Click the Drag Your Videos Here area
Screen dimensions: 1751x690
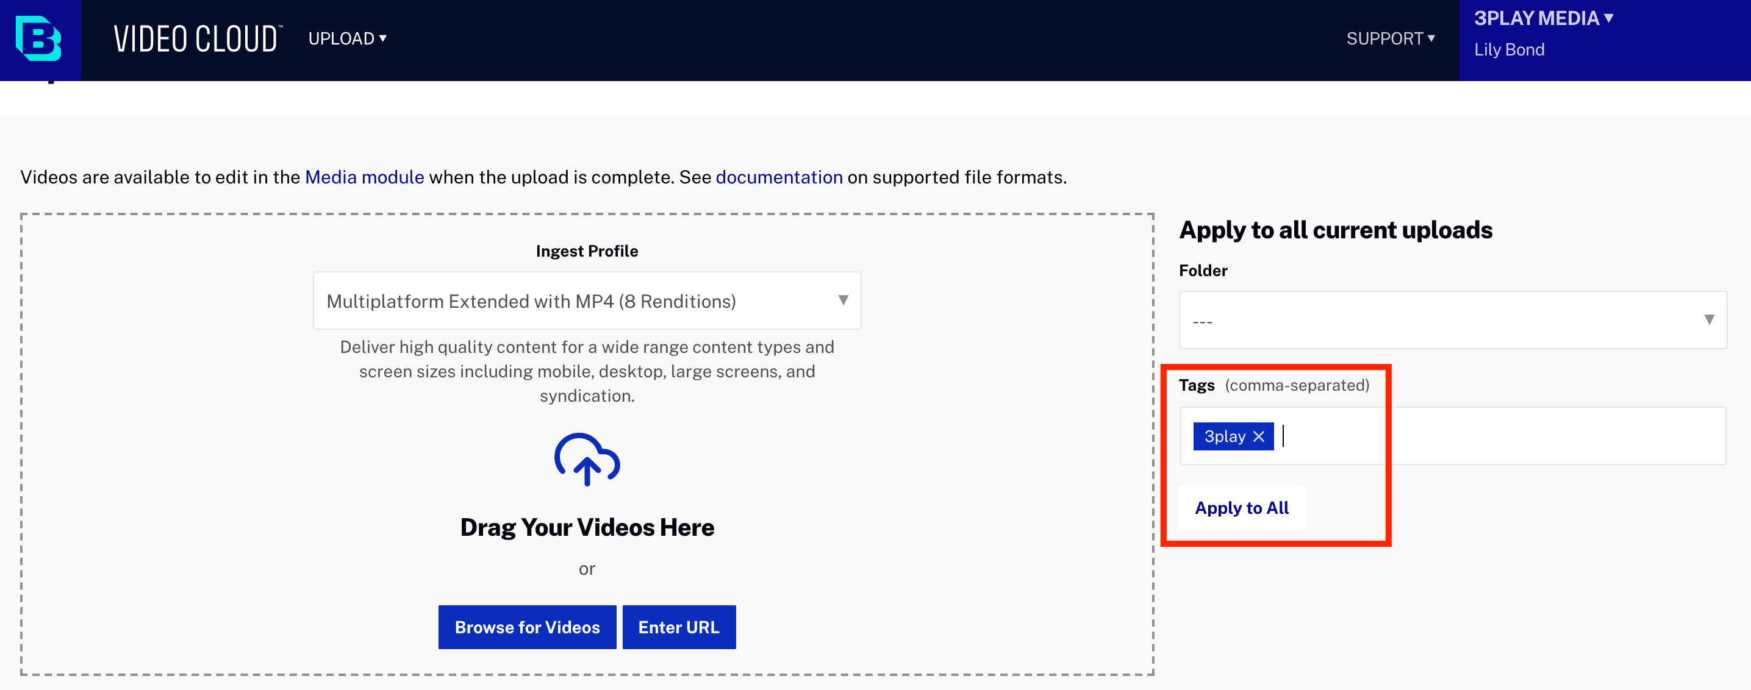[587, 527]
